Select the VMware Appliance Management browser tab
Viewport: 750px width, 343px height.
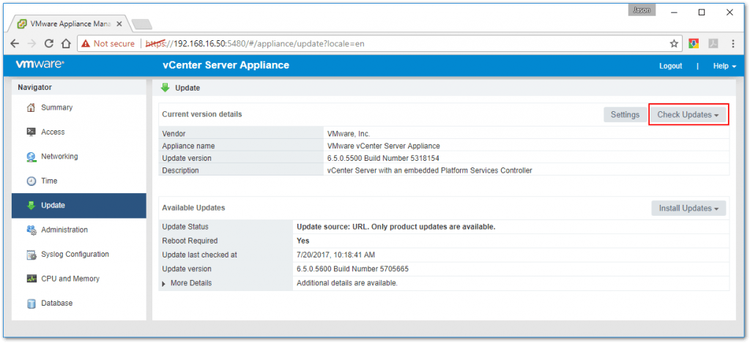(x=70, y=23)
